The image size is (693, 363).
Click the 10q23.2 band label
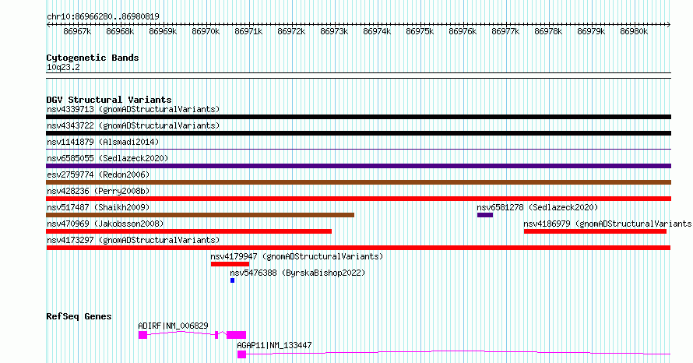(x=63, y=67)
